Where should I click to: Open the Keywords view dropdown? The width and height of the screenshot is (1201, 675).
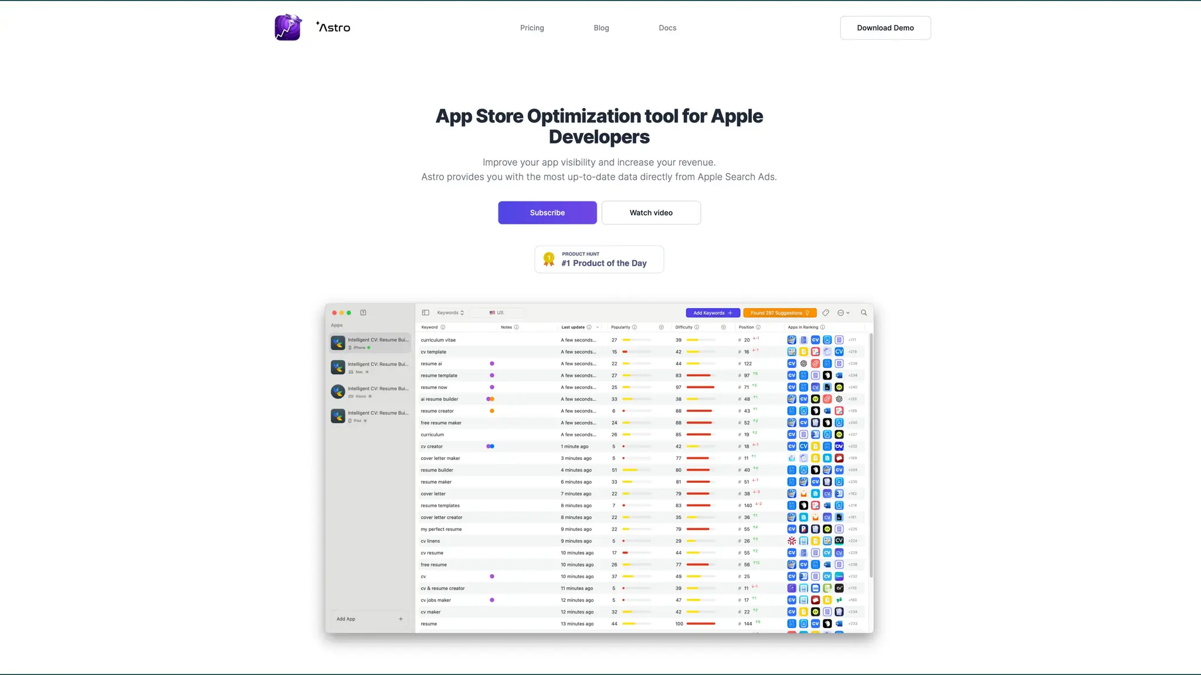click(x=450, y=313)
